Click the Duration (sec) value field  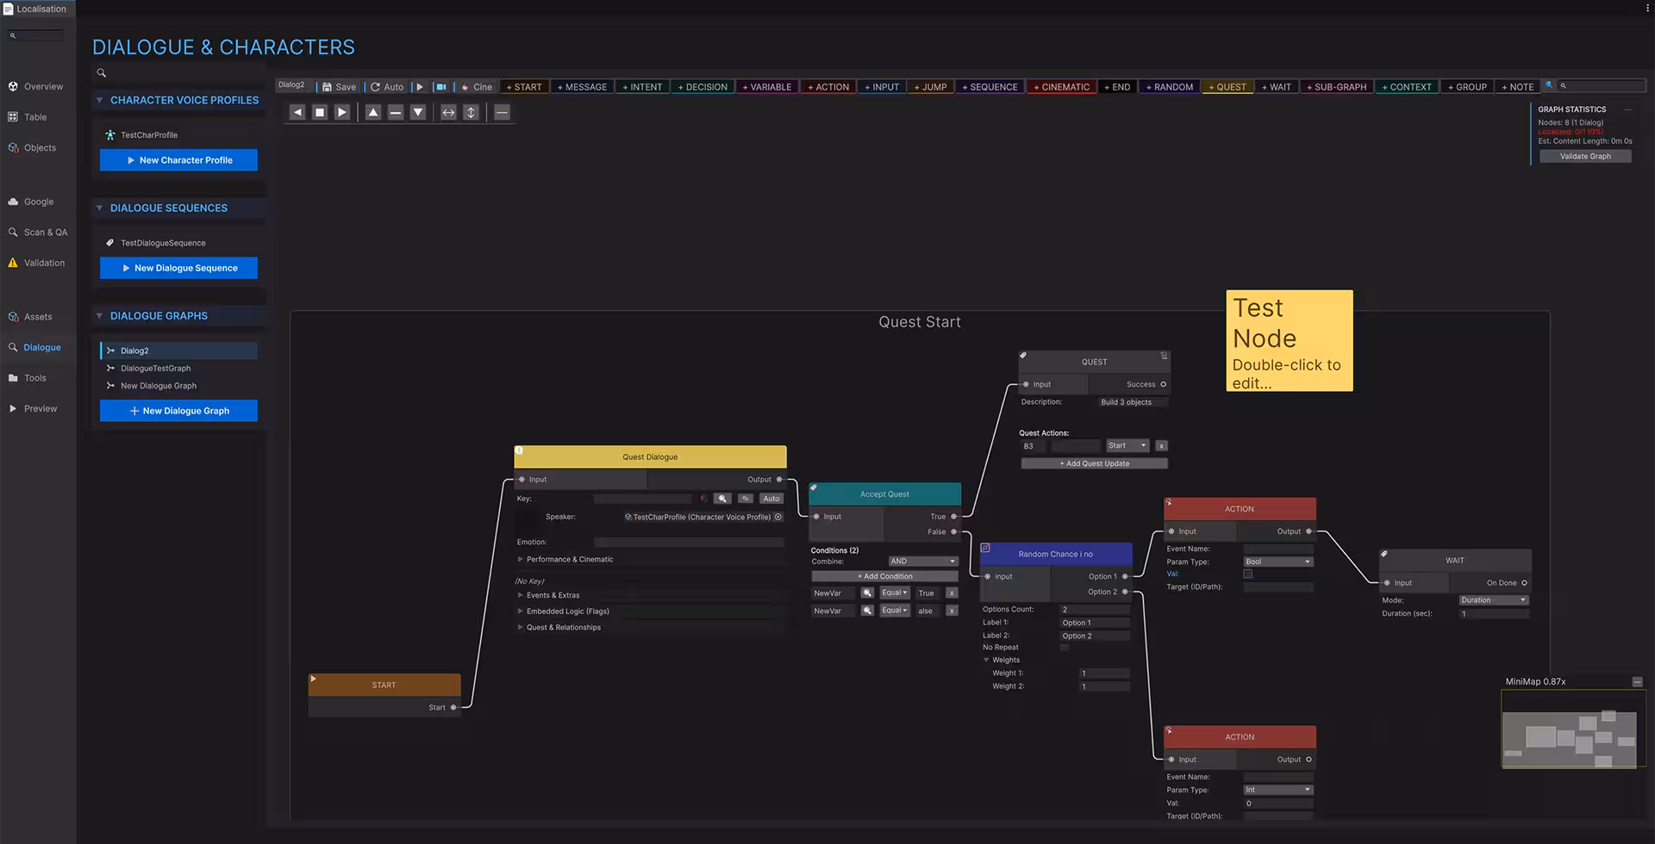point(1494,614)
